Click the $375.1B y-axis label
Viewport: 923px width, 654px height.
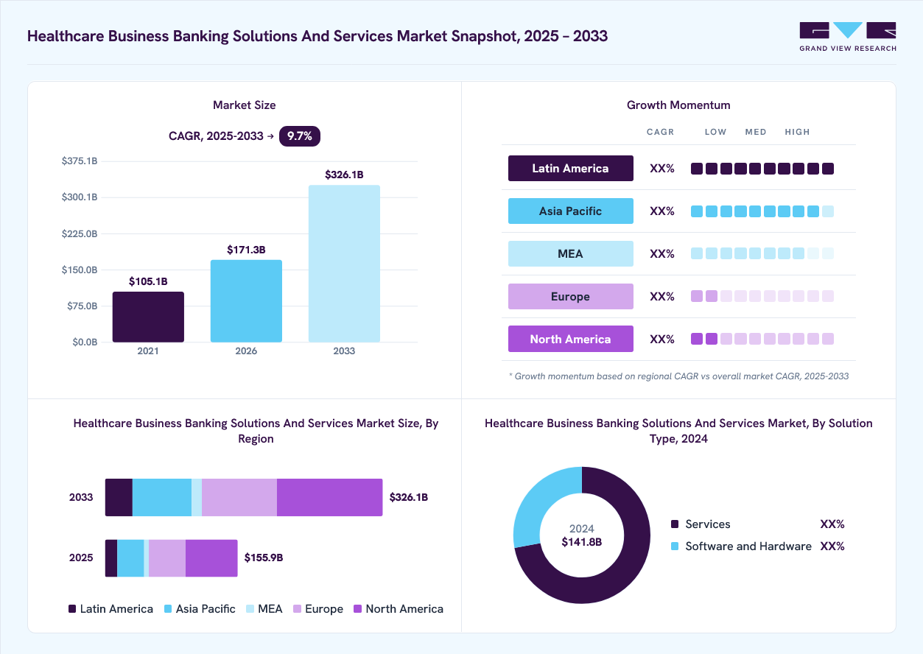tap(80, 161)
